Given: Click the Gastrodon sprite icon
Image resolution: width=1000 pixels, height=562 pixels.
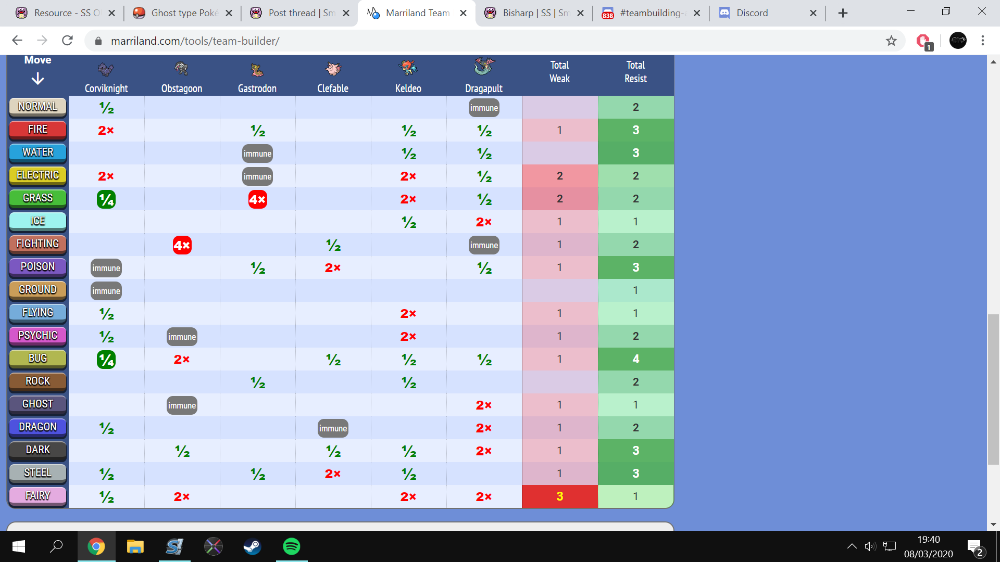Looking at the screenshot, I should coord(257,70).
